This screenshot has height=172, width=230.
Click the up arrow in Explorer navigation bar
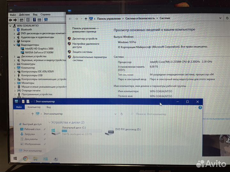[32, 114]
